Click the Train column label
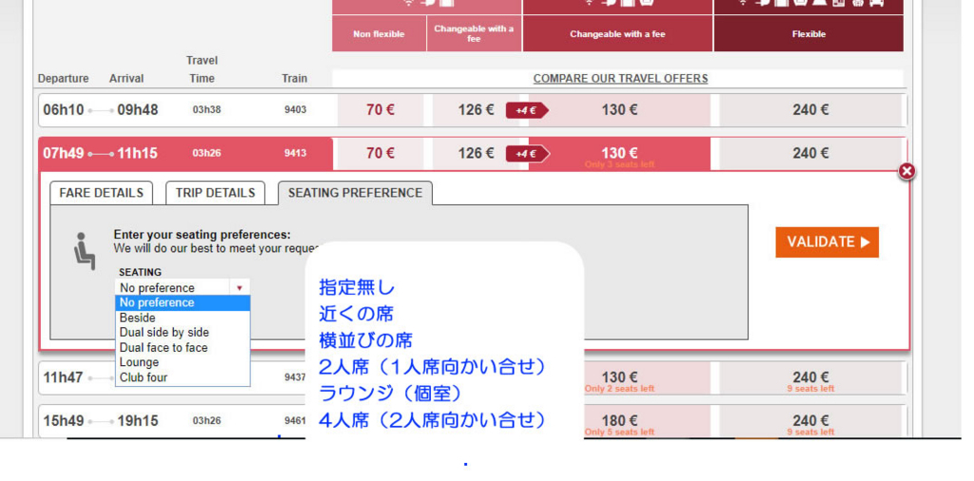974x481 pixels. point(295,79)
